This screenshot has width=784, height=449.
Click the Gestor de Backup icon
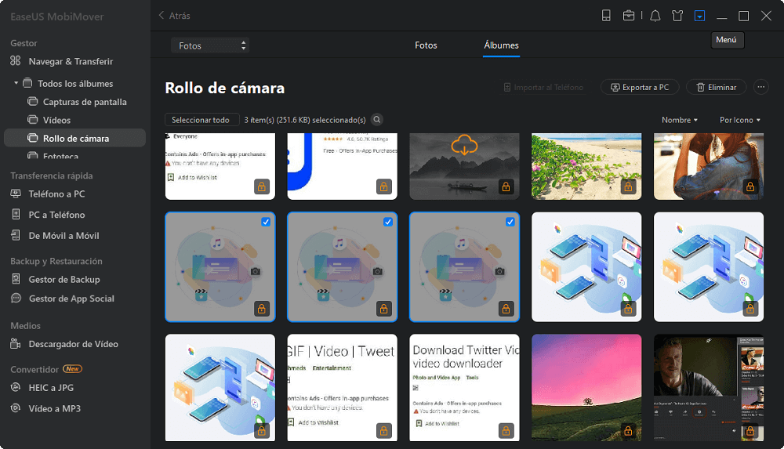point(16,279)
